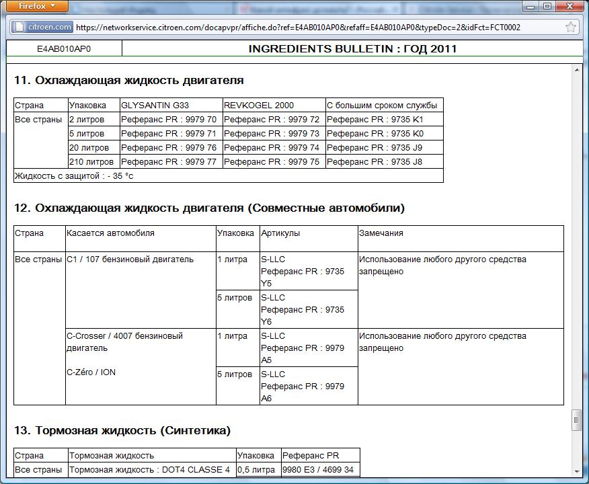Click the 9980 E3 / 4699 34 reference cell
Viewport: 589px width, 484px height.
(321, 470)
